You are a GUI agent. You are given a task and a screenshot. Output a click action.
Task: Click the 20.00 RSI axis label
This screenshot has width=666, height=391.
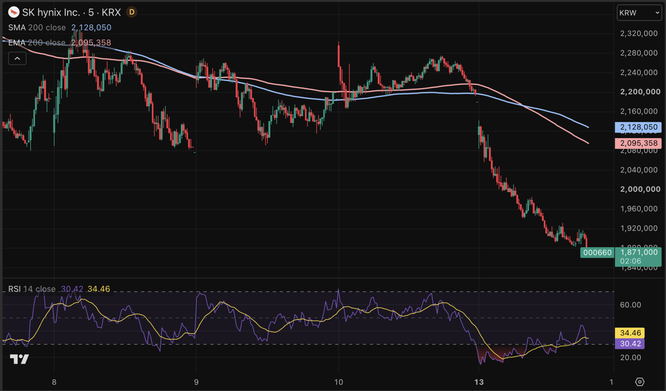pyautogui.click(x=630, y=357)
